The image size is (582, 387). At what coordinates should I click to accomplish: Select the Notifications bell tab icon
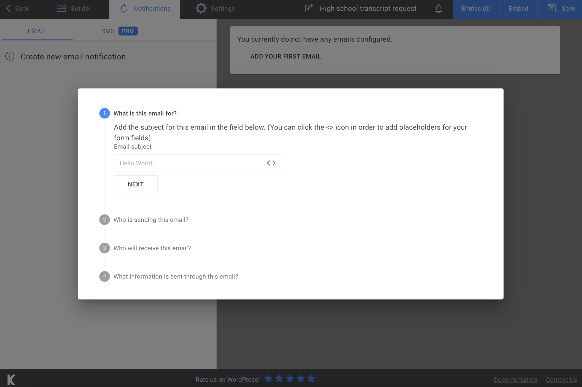click(x=124, y=9)
